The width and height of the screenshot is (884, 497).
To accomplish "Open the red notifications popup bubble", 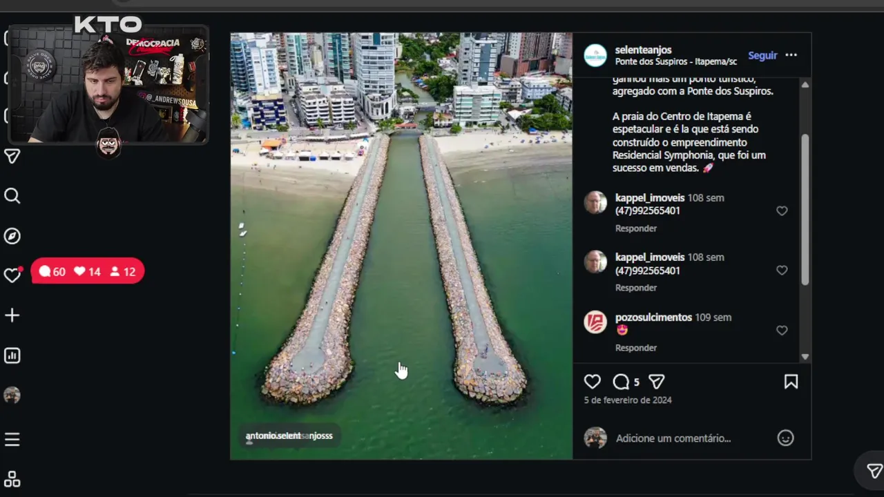I will [x=87, y=272].
